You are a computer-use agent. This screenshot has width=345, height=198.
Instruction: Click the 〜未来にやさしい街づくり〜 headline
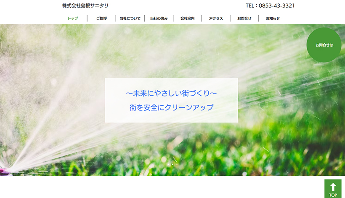pyautogui.click(x=171, y=93)
